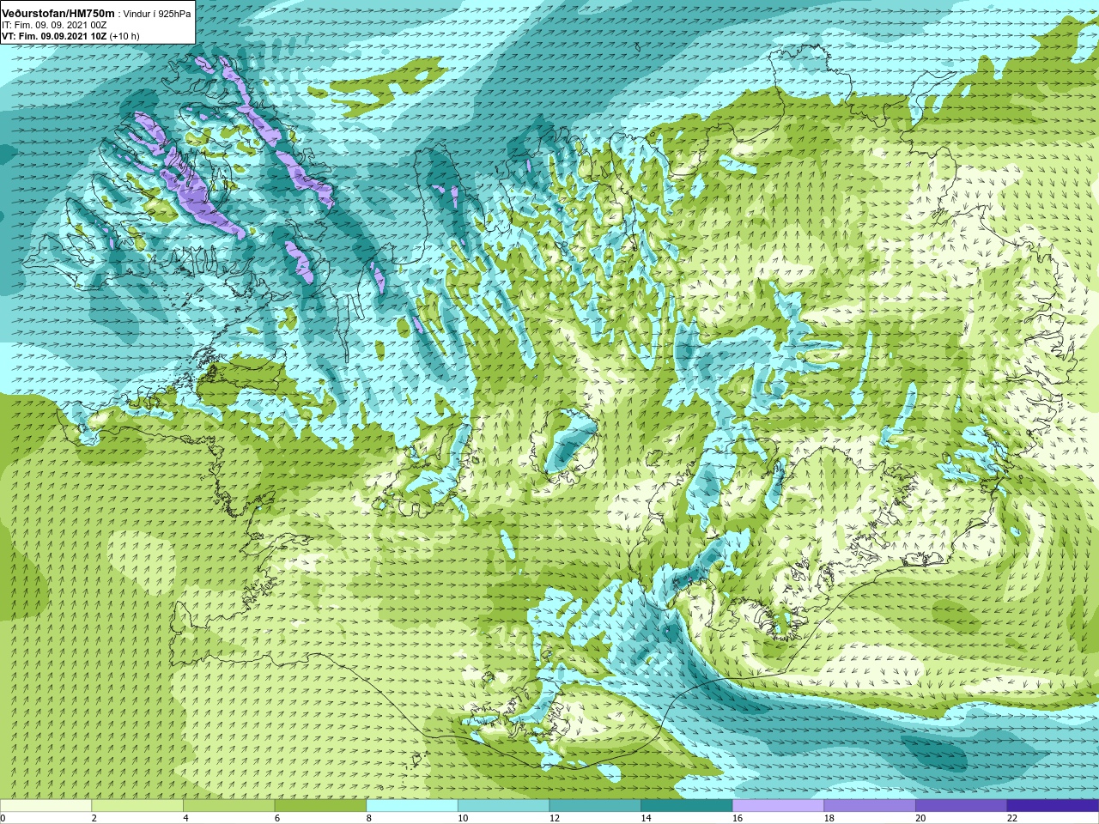Viewport: 1099px width, 824px height.
Task: Click the 'Vindur í 925hPa' label
Action: coord(157,15)
